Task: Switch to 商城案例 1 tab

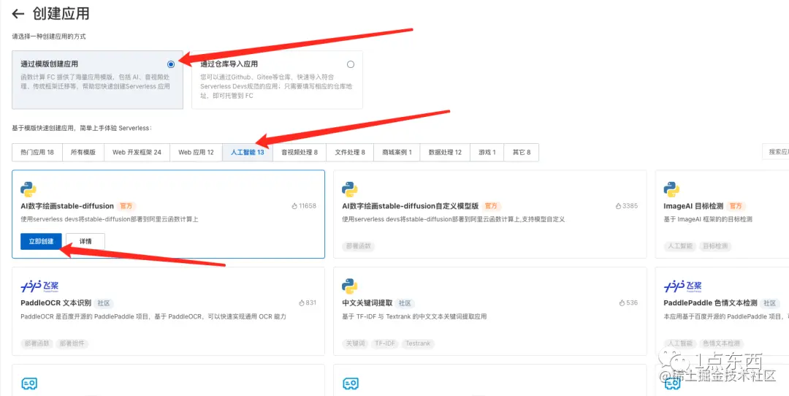Action: point(397,152)
